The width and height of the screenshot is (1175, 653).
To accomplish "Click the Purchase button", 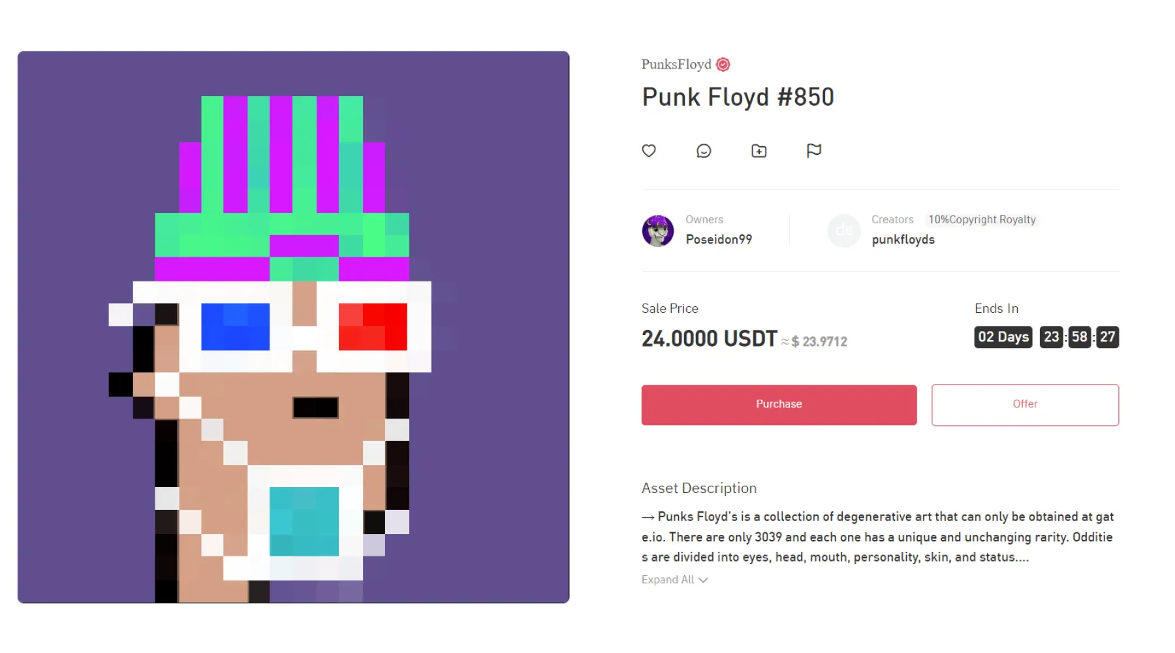I will (x=779, y=405).
